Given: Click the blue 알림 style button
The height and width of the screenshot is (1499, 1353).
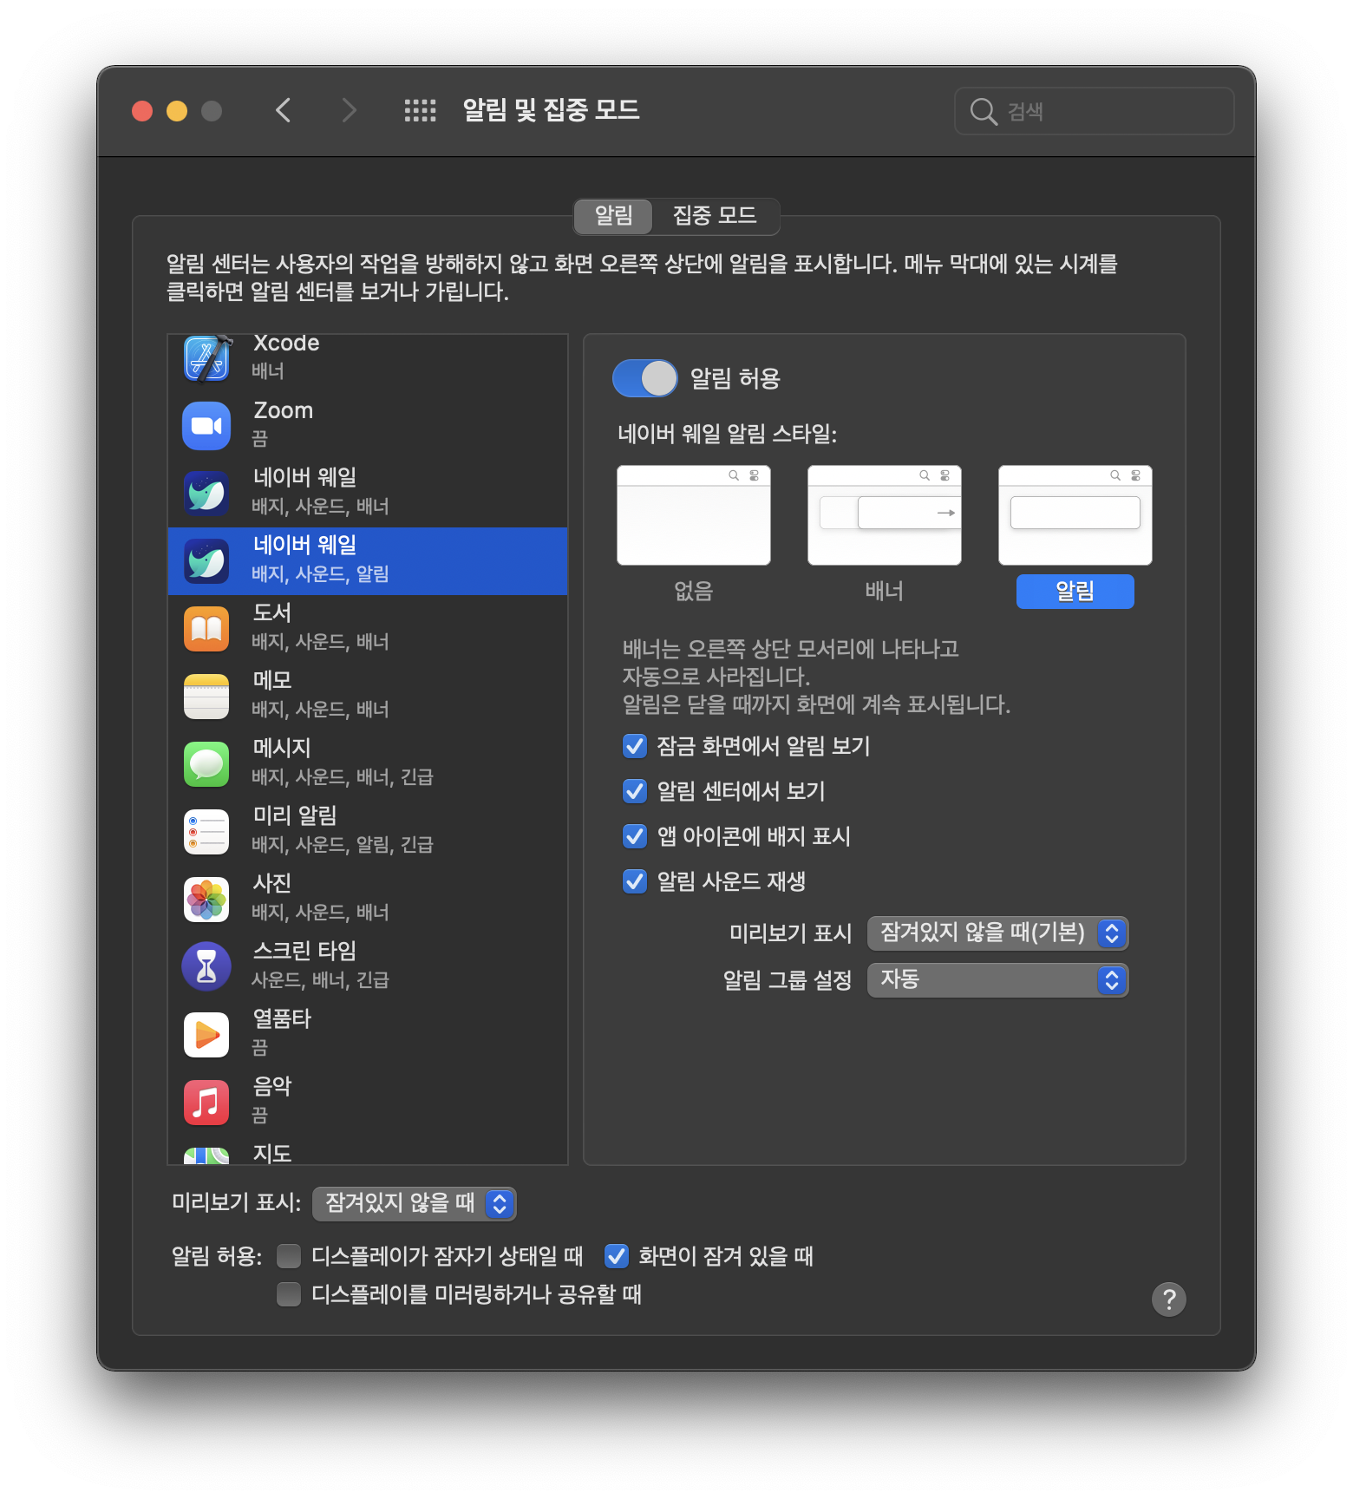Looking at the screenshot, I should [1075, 592].
